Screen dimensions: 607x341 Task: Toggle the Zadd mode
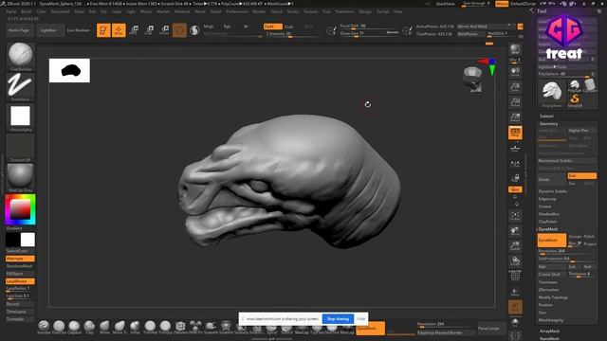[272, 27]
